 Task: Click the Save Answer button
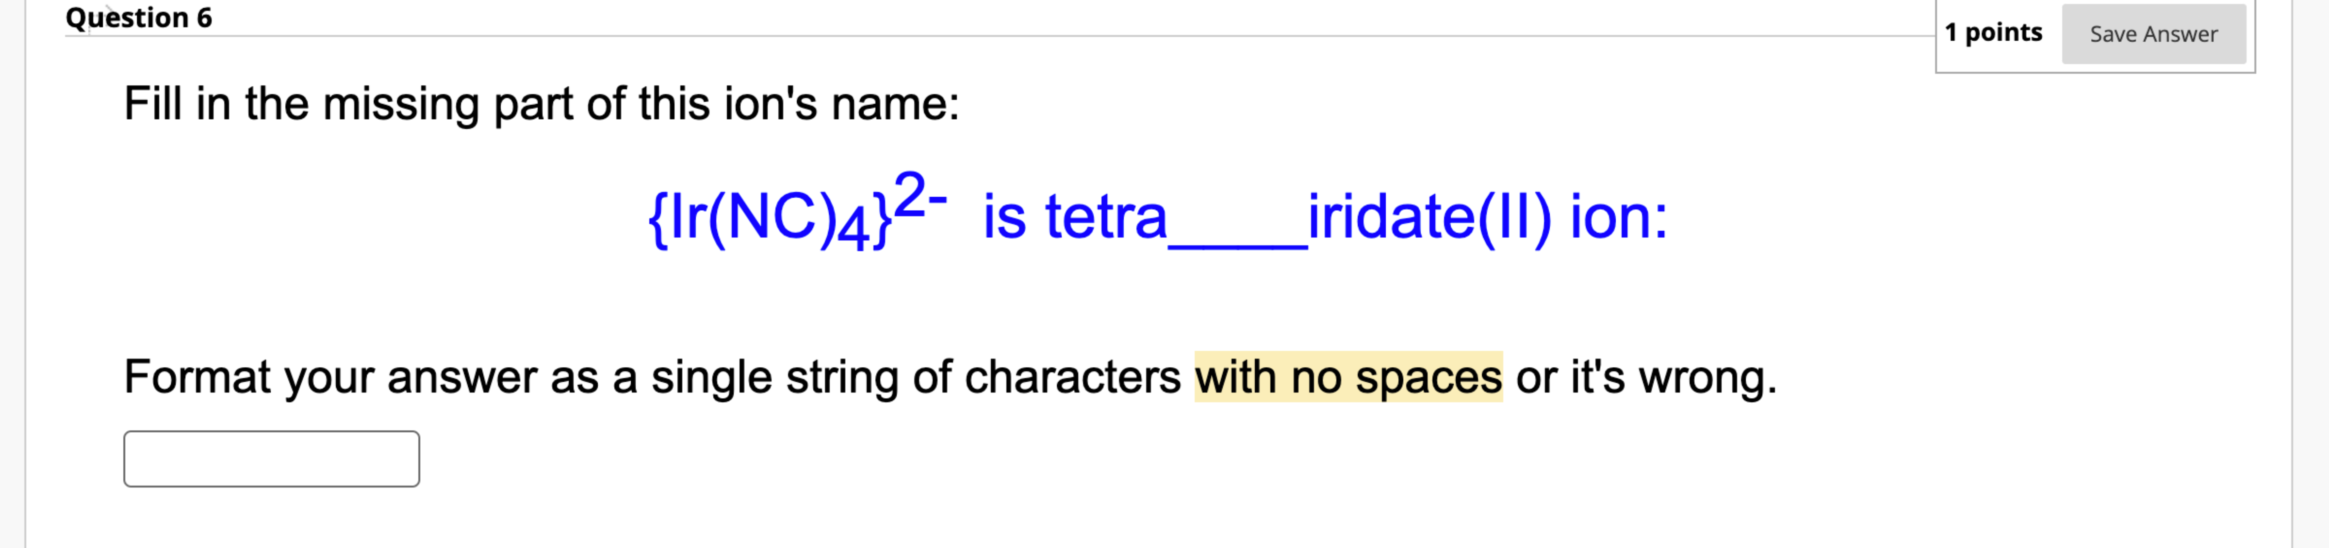point(2154,34)
